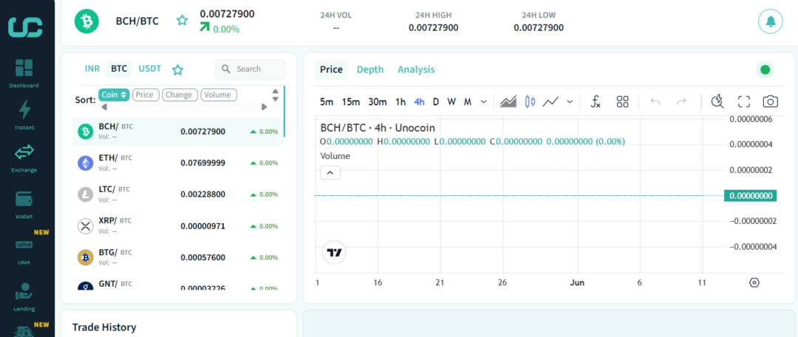Open the Lending sidebar icon
Screen dimensions: 798x337
click(24, 292)
